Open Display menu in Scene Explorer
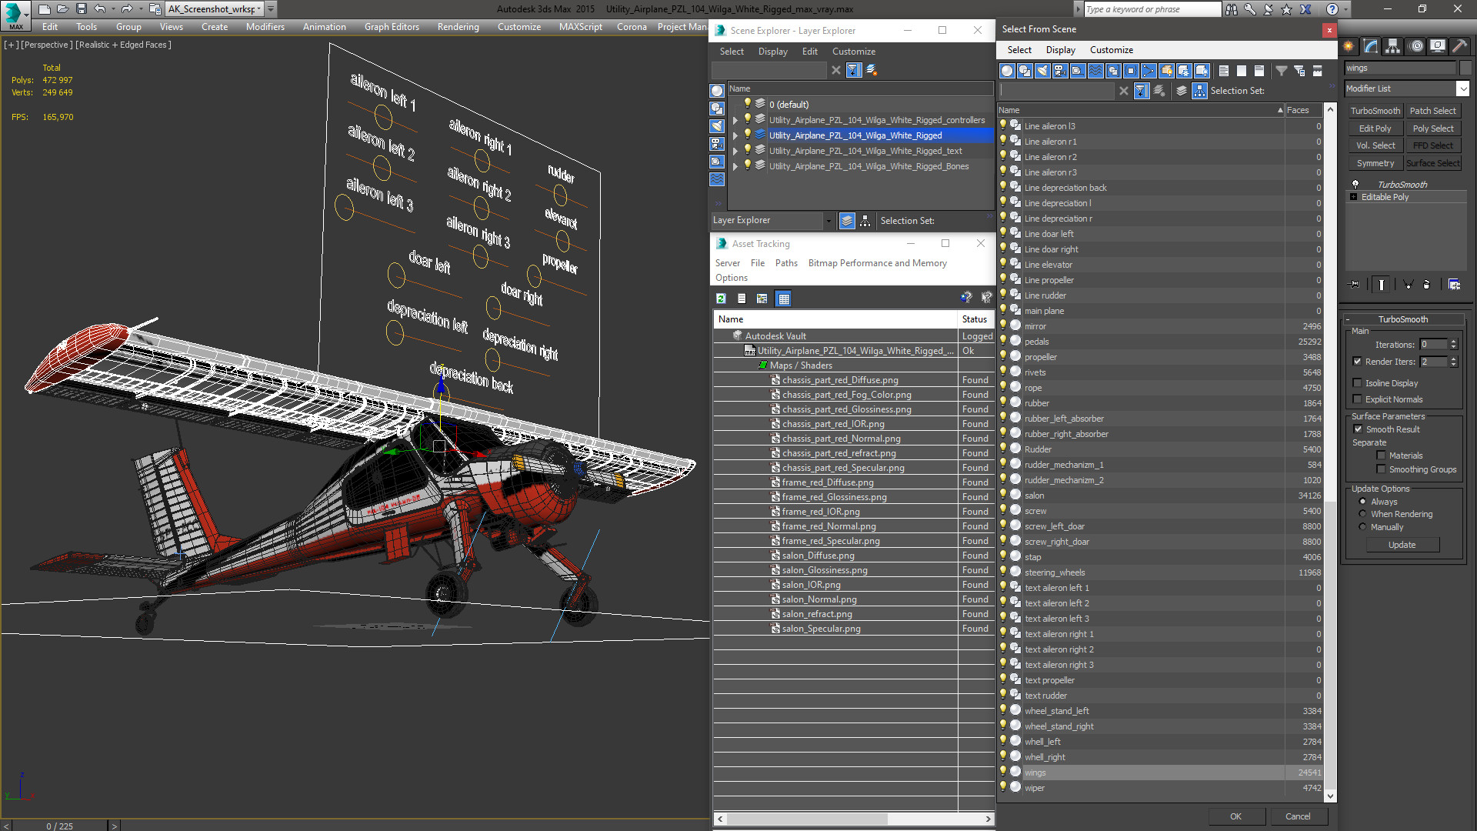1477x831 pixels. [x=772, y=52]
